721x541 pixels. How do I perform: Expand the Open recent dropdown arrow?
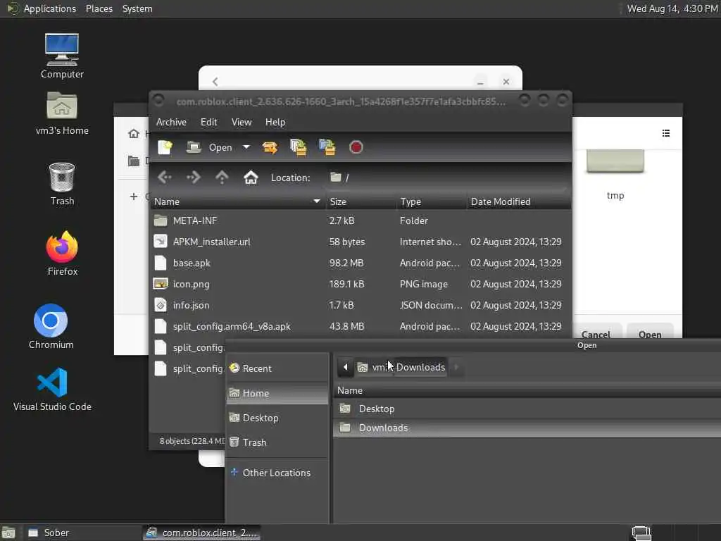tap(246, 147)
